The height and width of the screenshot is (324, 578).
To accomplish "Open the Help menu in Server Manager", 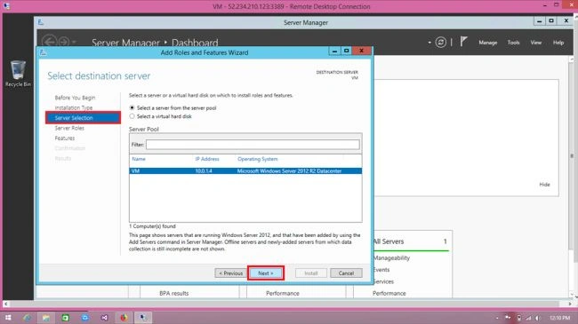I will click(x=558, y=43).
